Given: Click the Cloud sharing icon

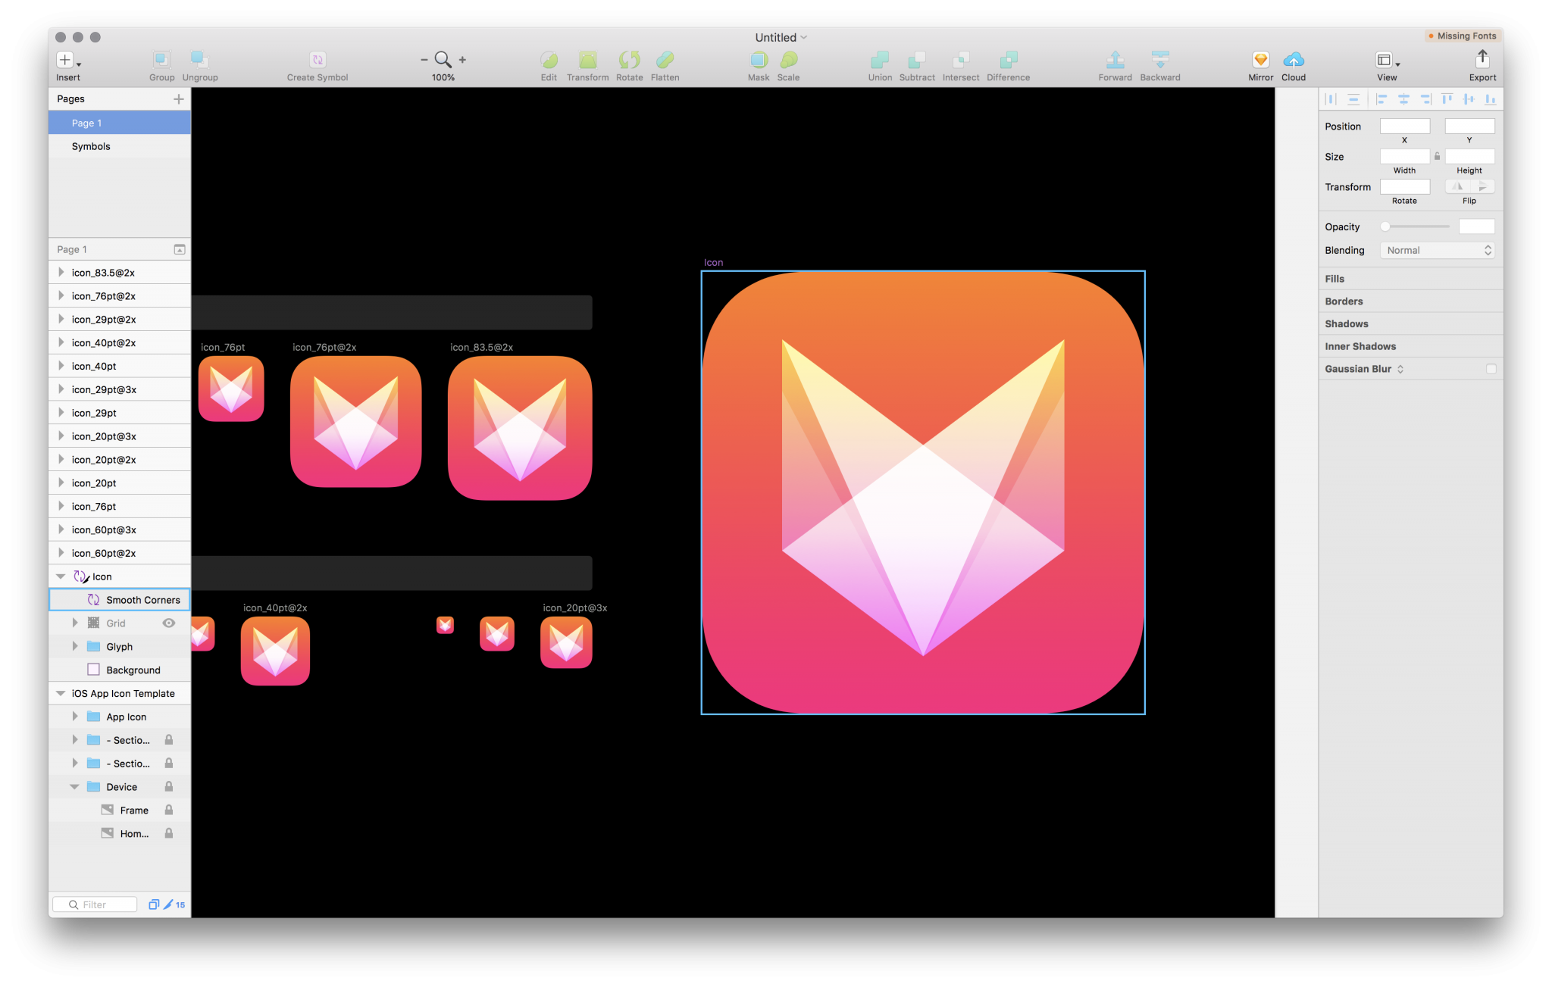Looking at the screenshot, I should click(x=1294, y=60).
